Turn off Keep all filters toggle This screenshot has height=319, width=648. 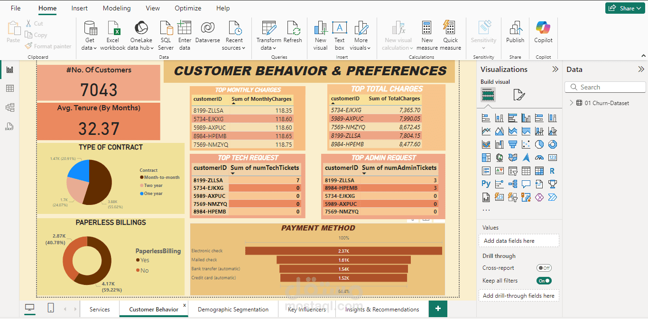coord(544,281)
